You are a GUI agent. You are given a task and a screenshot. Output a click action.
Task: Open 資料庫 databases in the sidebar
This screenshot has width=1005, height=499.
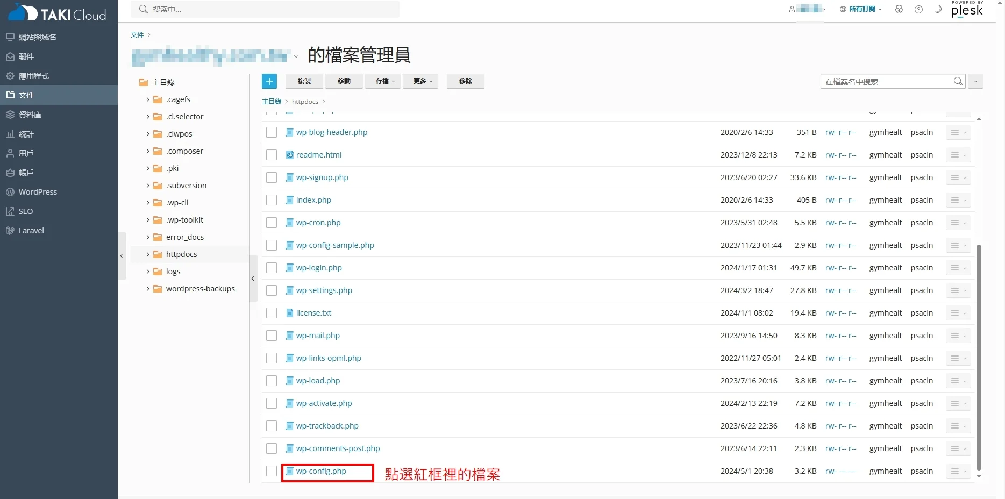coord(59,115)
